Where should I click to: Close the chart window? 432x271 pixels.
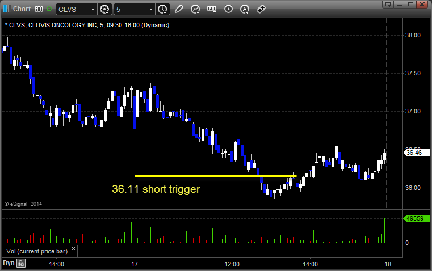click(422, 4)
